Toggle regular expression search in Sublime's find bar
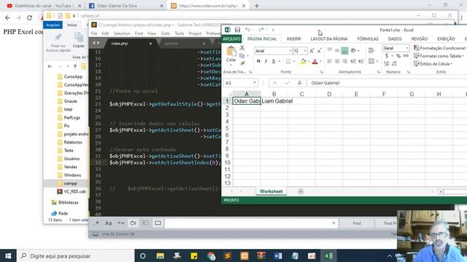467x262 pixels. pyautogui.click(x=96, y=223)
